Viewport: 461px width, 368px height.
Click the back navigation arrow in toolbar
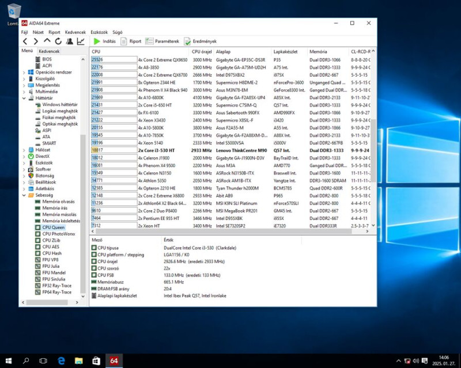pyautogui.click(x=25, y=41)
